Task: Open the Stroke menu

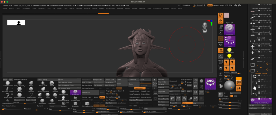Action: (x=134, y=8)
